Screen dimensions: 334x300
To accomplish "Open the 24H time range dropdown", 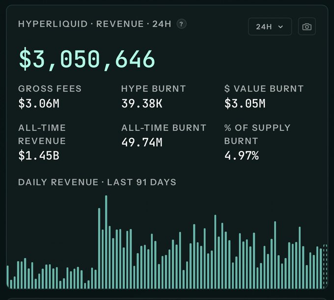I will (270, 27).
